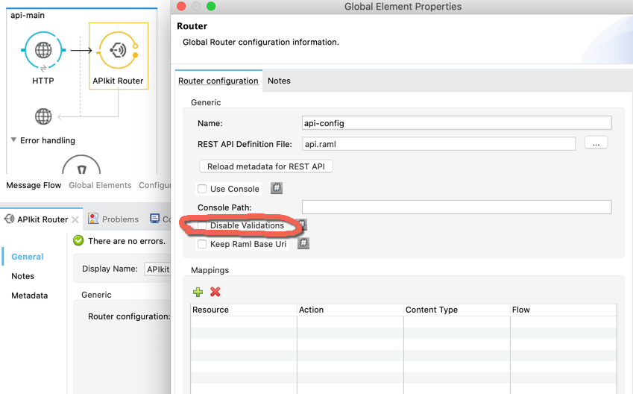Screen dimensions: 633x394
Task: Click the globe response icon below HTTP
Action: click(x=43, y=116)
